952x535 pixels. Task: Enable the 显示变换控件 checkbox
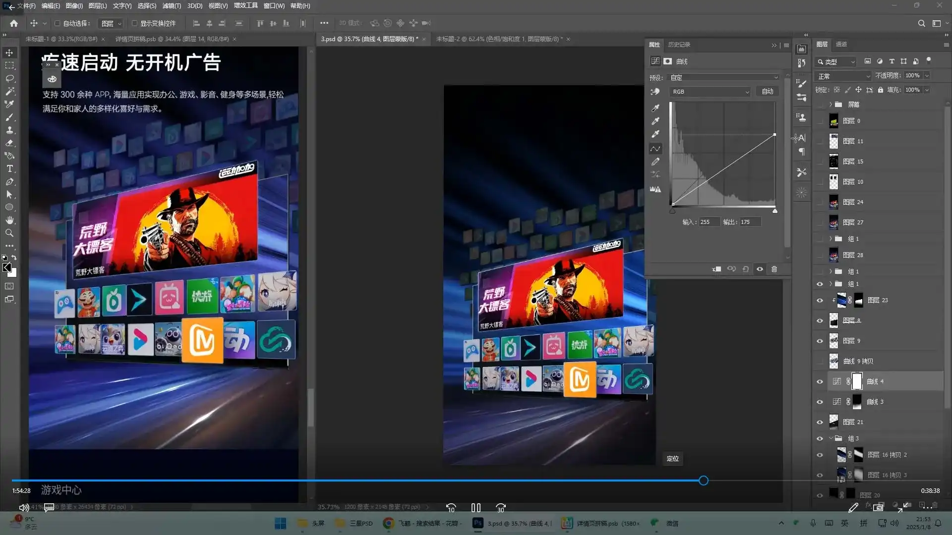[x=134, y=23]
